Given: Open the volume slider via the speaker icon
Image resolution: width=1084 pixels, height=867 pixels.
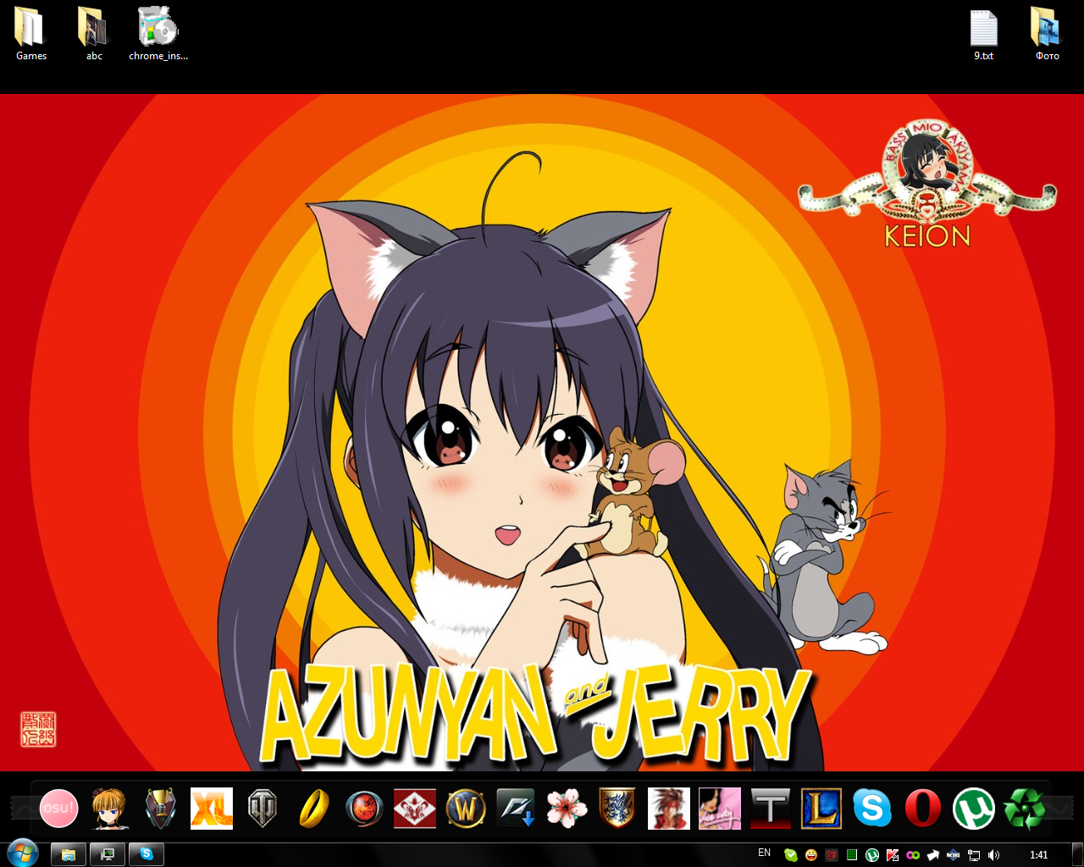Looking at the screenshot, I should click(x=993, y=853).
